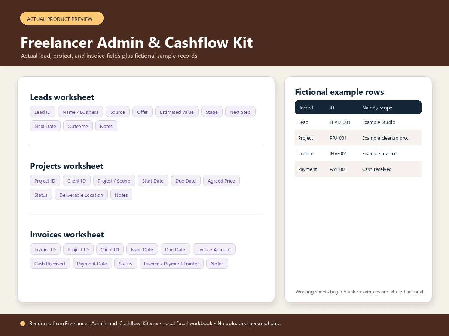Select Client ID chip under Projects worksheet
449x336 pixels.
tap(77, 181)
